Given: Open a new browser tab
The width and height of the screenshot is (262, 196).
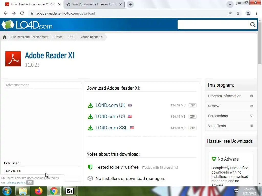Looking at the screenshot, I should (130, 4).
